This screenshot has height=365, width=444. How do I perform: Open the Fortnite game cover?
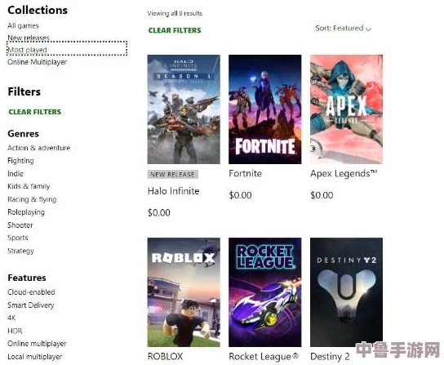coord(264,109)
